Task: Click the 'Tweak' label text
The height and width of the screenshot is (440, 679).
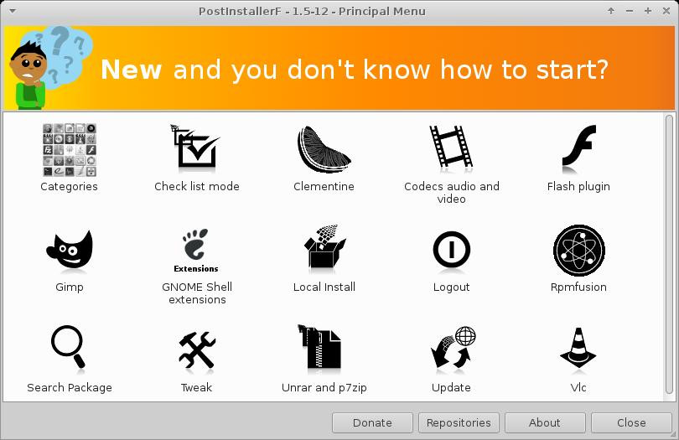Action: pos(197,387)
